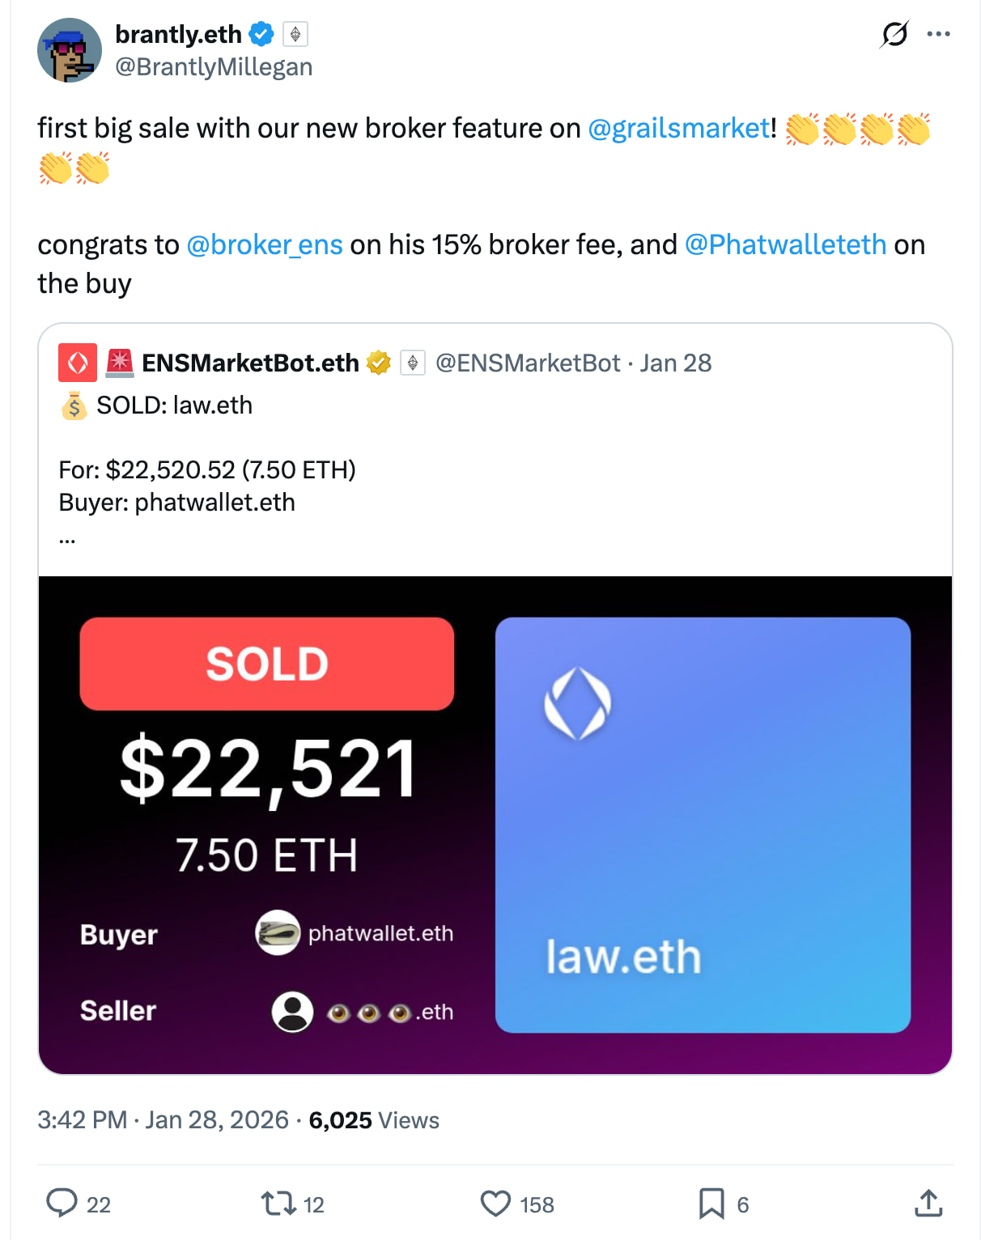
Task: Click ENSMarketBot.eth's gold verified badge
Action: pos(380,363)
